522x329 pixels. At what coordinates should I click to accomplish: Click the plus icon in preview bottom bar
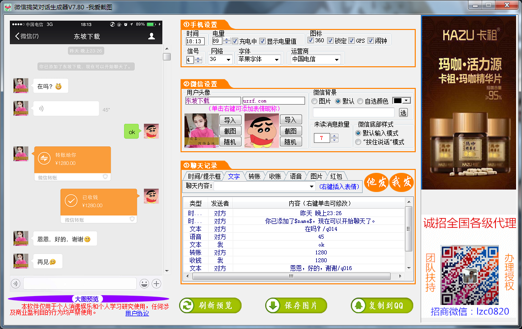[156, 283]
